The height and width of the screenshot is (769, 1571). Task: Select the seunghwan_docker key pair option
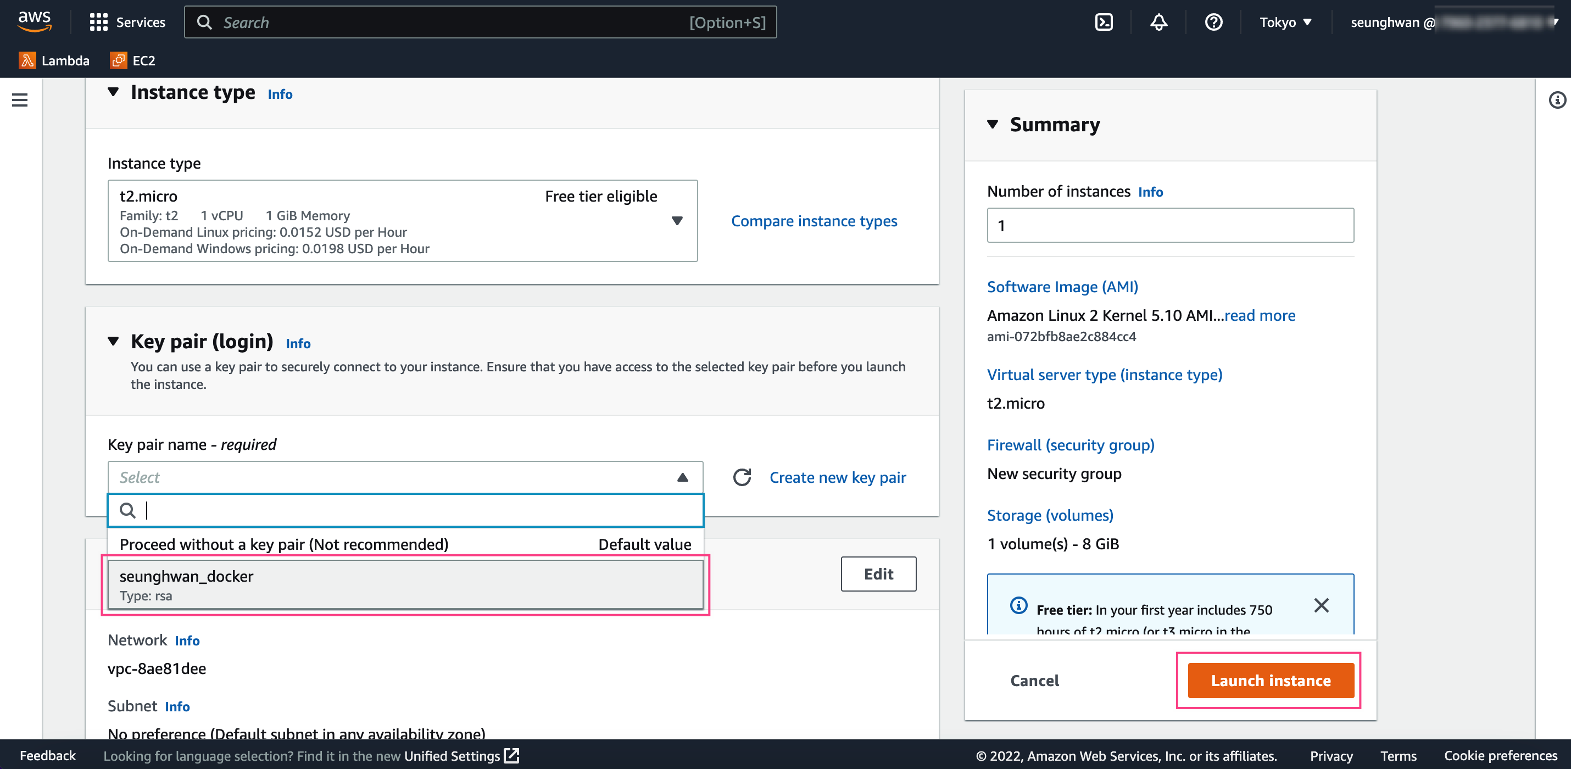coord(405,585)
